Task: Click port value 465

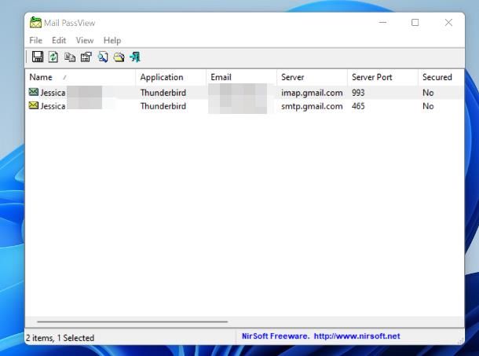Action: point(358,106)
